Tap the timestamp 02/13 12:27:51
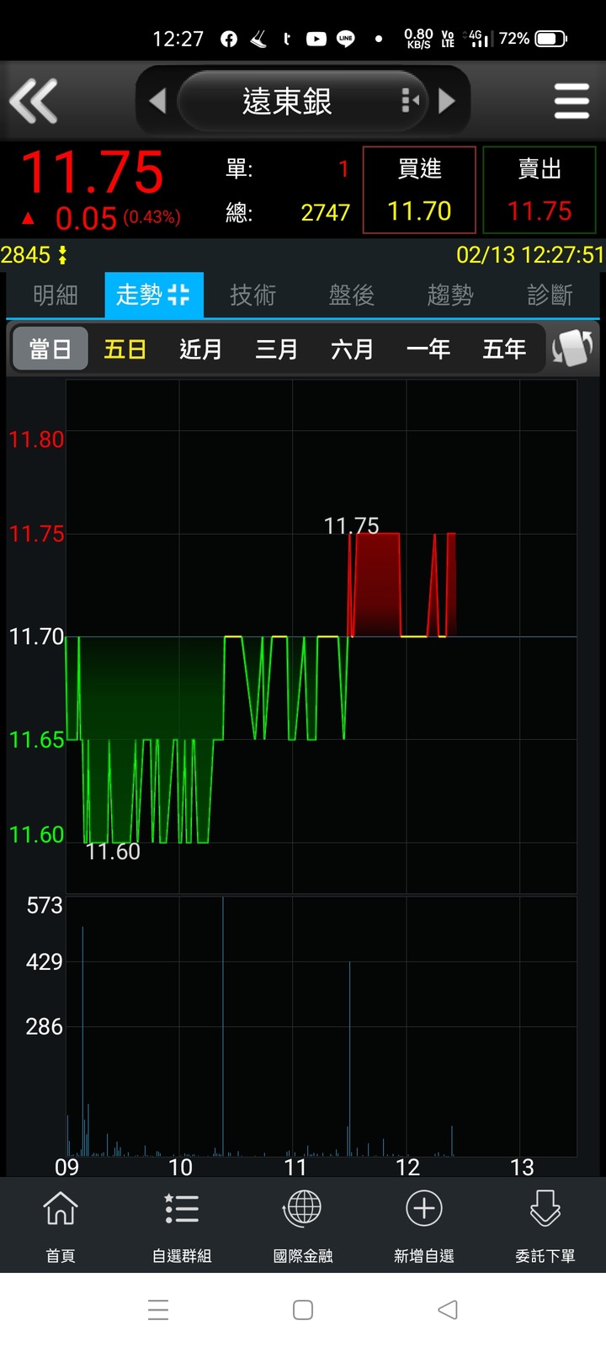This screenshot has height=1347, width=606. coord(530,255)
